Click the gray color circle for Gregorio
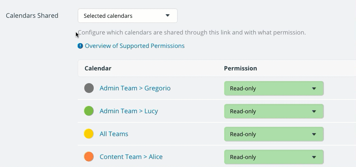 pos(89,88)
